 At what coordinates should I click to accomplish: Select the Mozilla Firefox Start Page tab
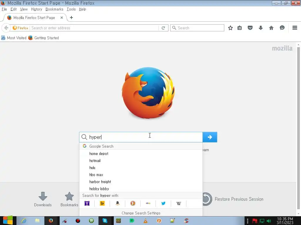[x=34, y=18]
